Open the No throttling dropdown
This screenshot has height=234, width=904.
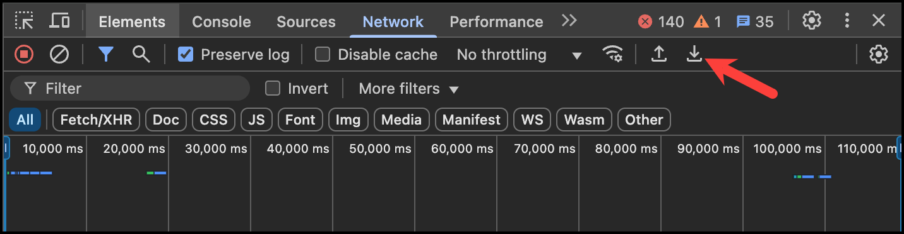tap(519, 55)
